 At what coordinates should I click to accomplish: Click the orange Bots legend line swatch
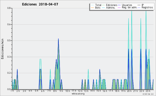tap(92, 8)
